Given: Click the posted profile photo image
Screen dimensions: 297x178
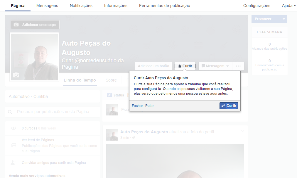Looking at the screenshot, I should 175,161.
